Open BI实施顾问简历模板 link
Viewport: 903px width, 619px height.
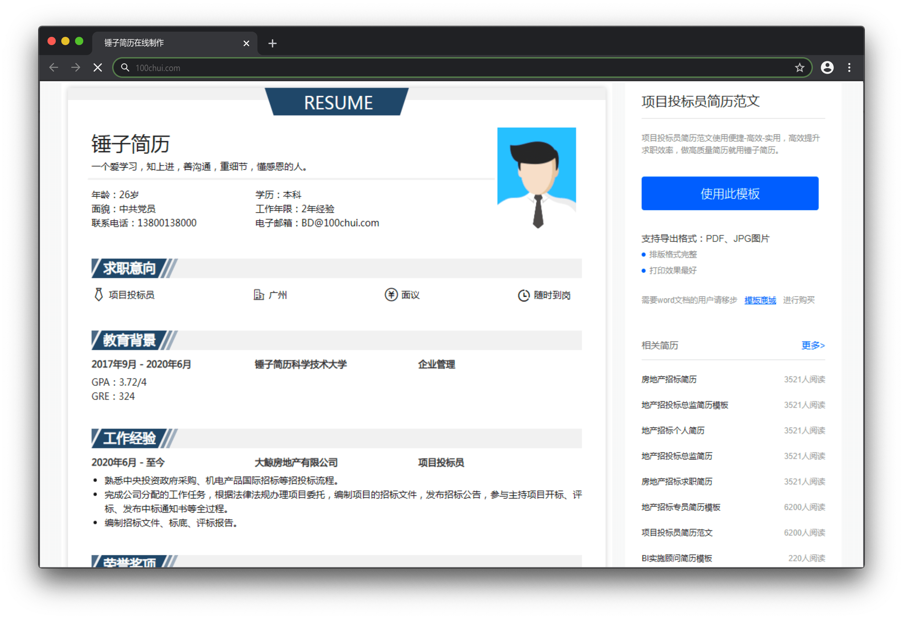677,558
